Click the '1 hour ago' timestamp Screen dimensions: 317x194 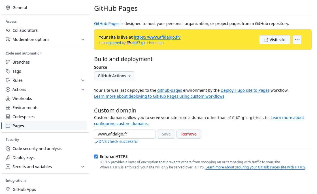155,43
